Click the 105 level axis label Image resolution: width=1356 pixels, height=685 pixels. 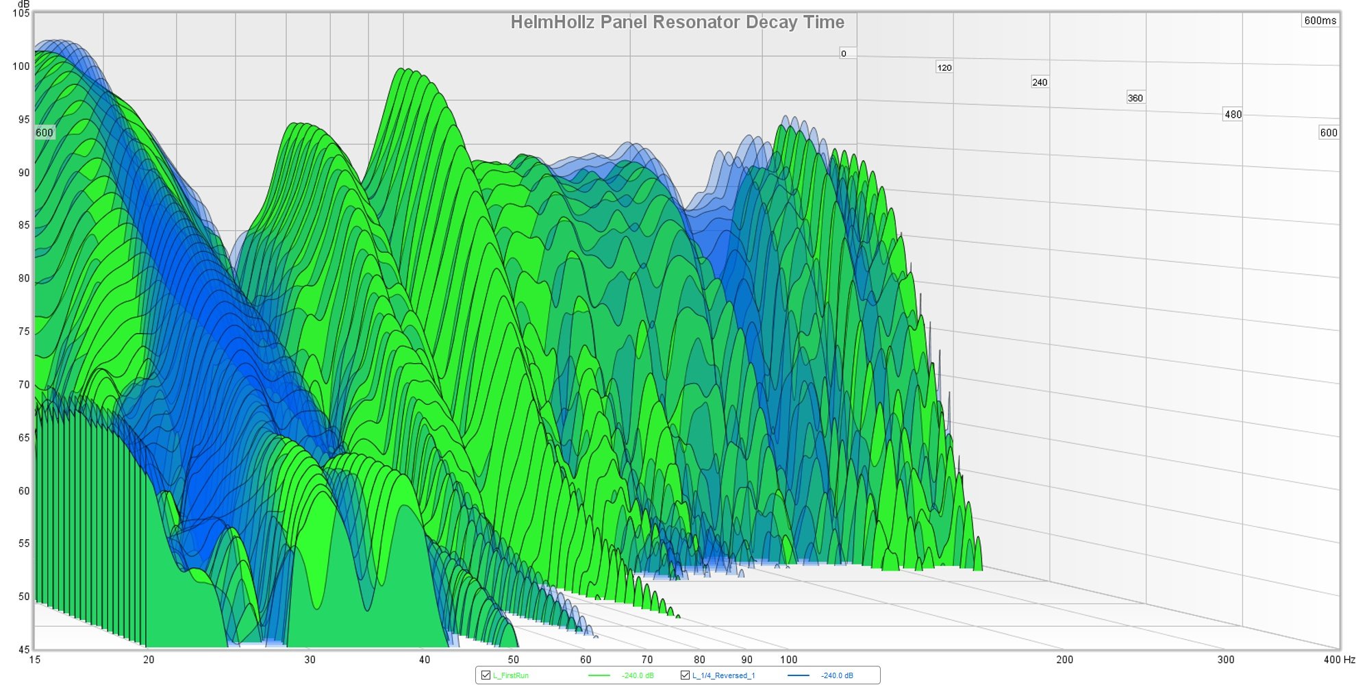pos(21,13)
